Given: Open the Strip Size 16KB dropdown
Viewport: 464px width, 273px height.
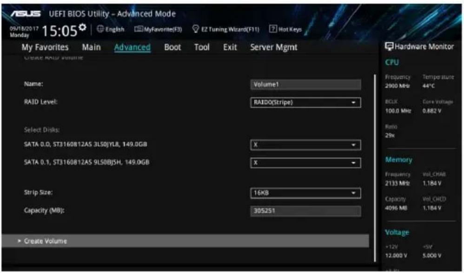Looking at the screenshot, I should [x=305, y=193].
